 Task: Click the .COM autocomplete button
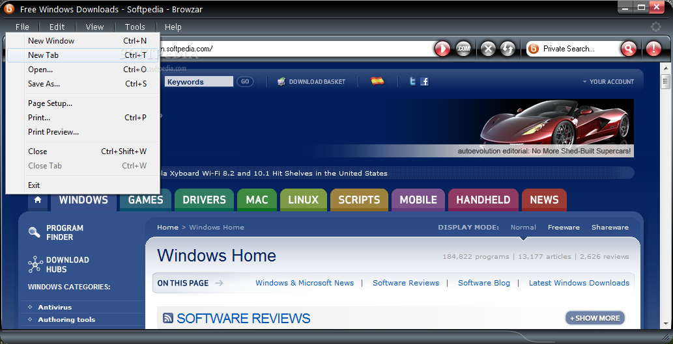click(x=464, y=49)
